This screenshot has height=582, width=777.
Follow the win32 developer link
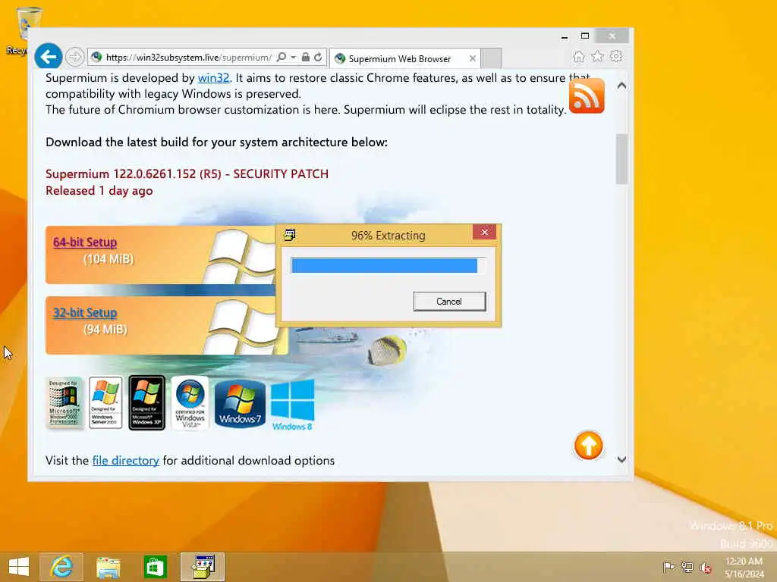click(213, 78)
